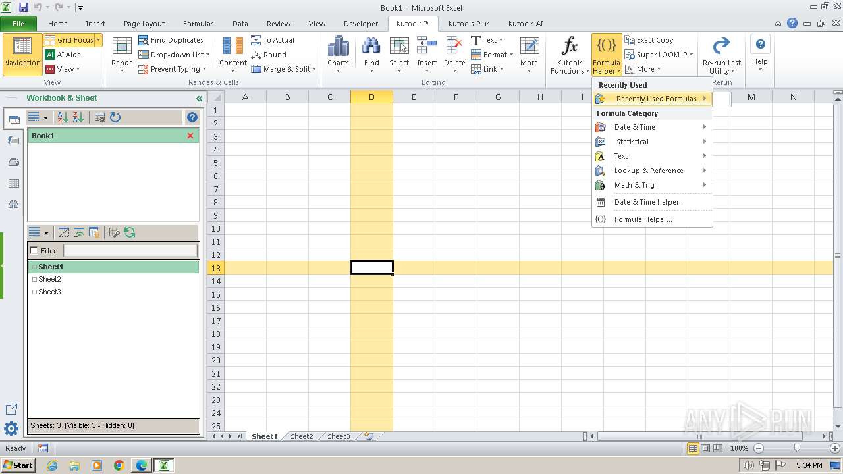The width and height of the screenshot is (843, 474).
Task: Open the Merge & Split dropdown
Action: 284,69
